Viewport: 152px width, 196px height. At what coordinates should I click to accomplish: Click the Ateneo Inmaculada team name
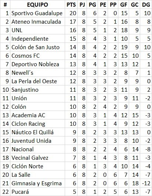[x=36, y=22]
